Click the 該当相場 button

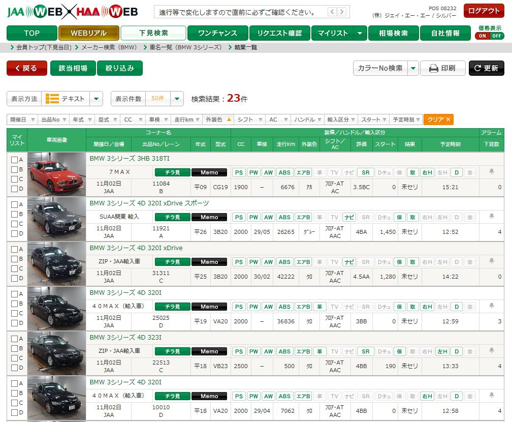click(73, 68)
